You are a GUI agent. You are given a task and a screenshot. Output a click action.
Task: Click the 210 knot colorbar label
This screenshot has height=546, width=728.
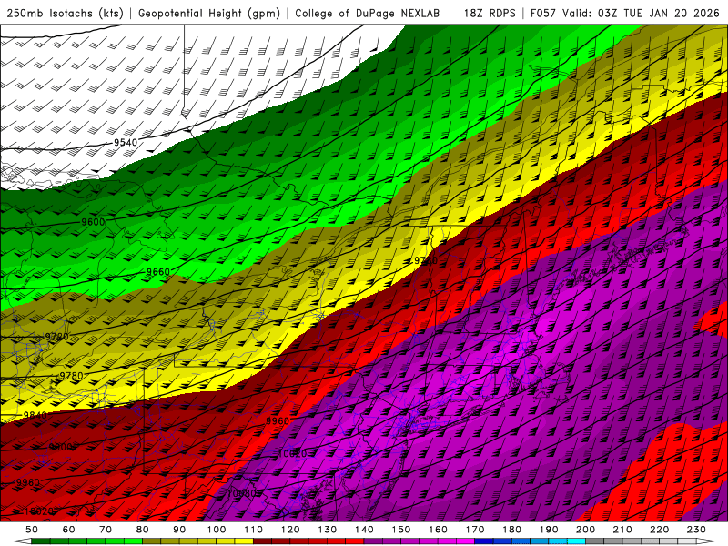622,530
